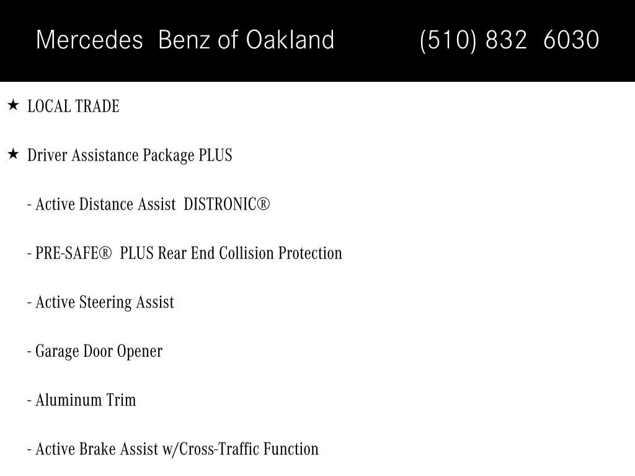
Task: Click the Active Steering Assist item
Action: 100,302
